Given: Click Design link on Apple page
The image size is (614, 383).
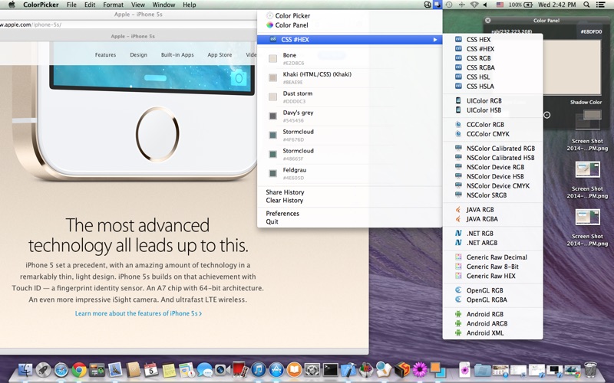Looking at the screenshot, I should pos(139,54).
